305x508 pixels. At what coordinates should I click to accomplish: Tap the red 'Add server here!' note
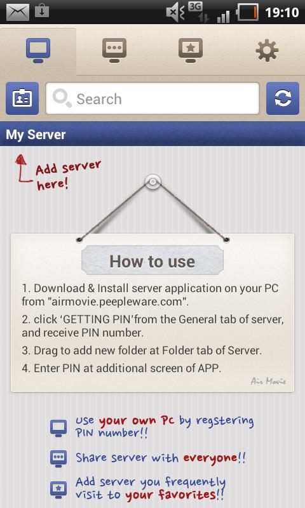tap(59, 173)
